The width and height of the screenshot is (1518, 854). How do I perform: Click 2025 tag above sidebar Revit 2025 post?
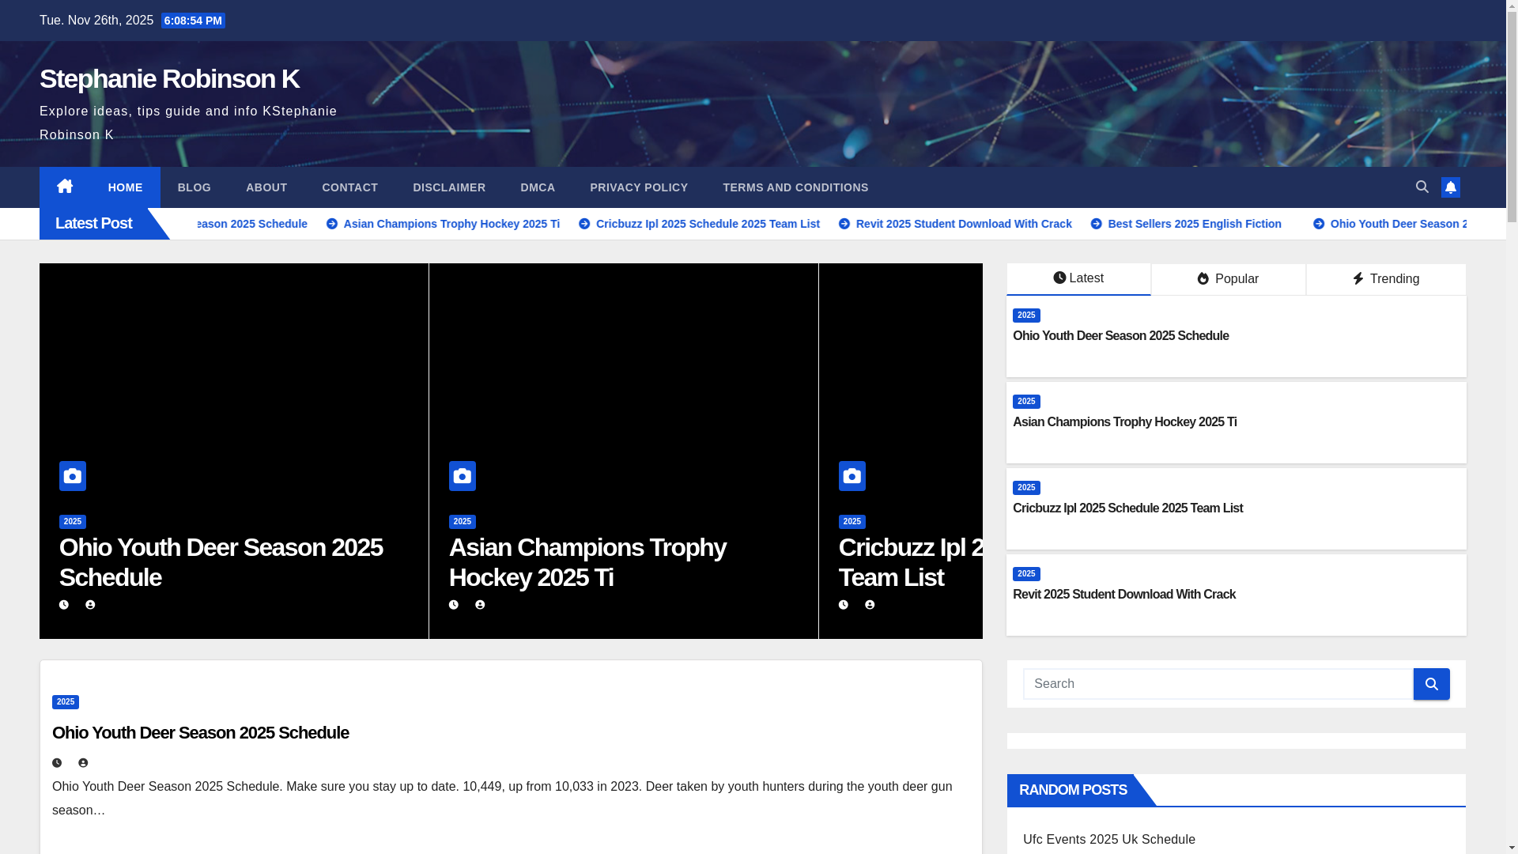coord(1026,574)
